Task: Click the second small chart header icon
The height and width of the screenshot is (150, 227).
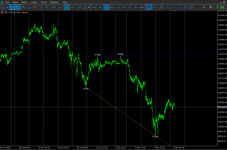Action: [x=6, y=12]
